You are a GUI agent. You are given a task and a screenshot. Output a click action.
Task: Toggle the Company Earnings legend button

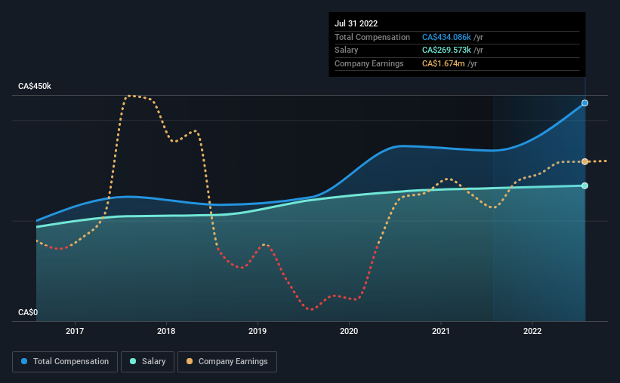point(227,362)
